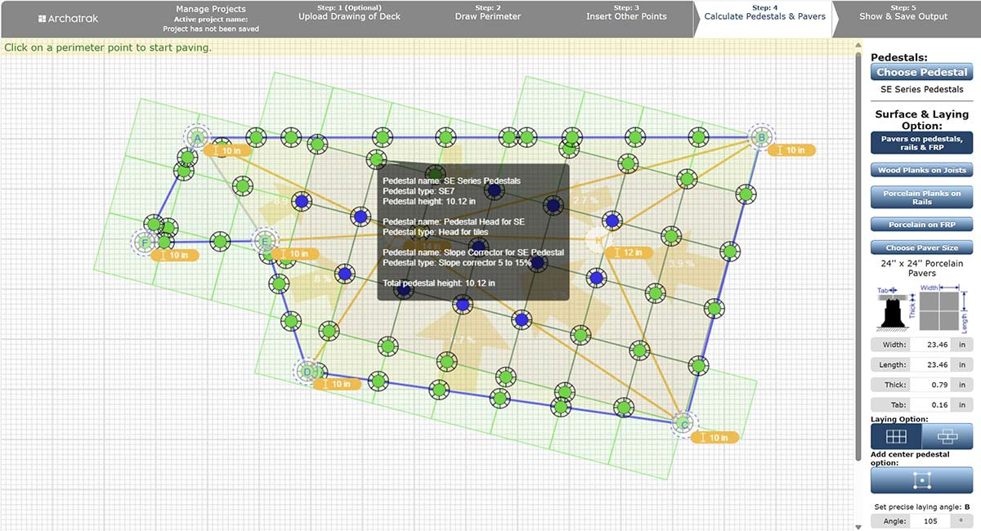
Task: Select Porcelain Planks on Rails option
Action: [921, 198]
